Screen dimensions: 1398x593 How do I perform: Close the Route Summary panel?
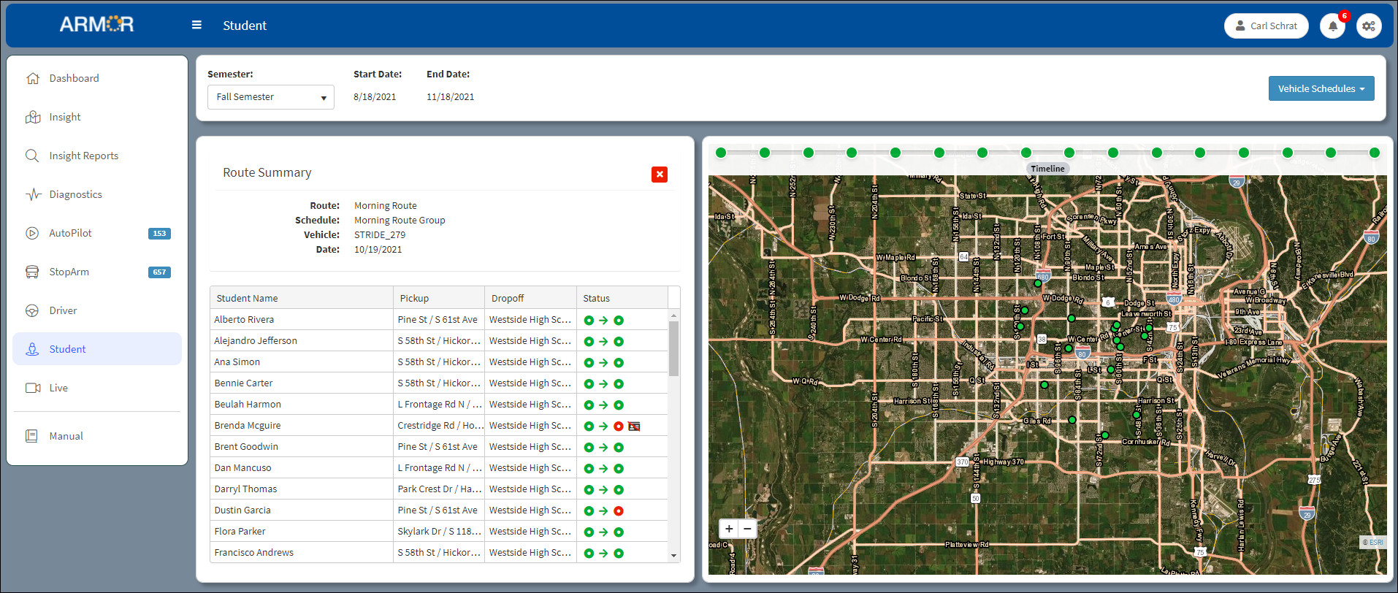pos(660,174)
